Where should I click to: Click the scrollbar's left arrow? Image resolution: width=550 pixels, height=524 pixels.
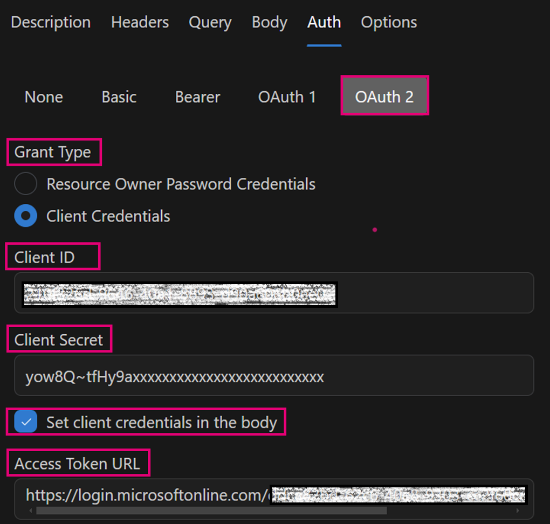point(29,510)
